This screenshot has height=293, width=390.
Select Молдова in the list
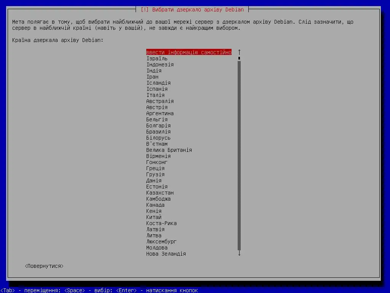[x=157, y=247]
